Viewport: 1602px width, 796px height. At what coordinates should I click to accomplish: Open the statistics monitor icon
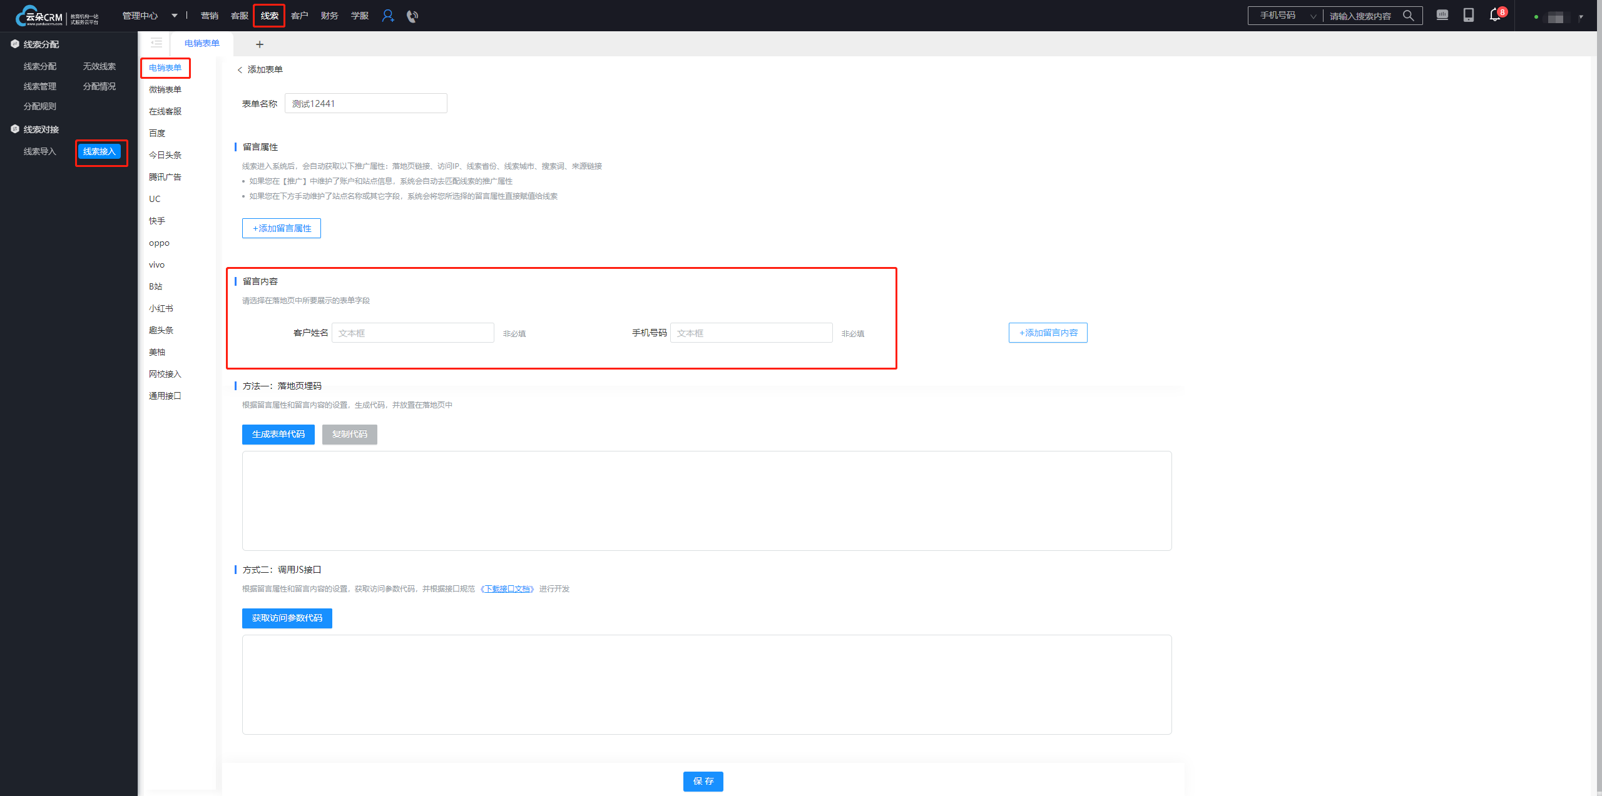click(1442, 15)
